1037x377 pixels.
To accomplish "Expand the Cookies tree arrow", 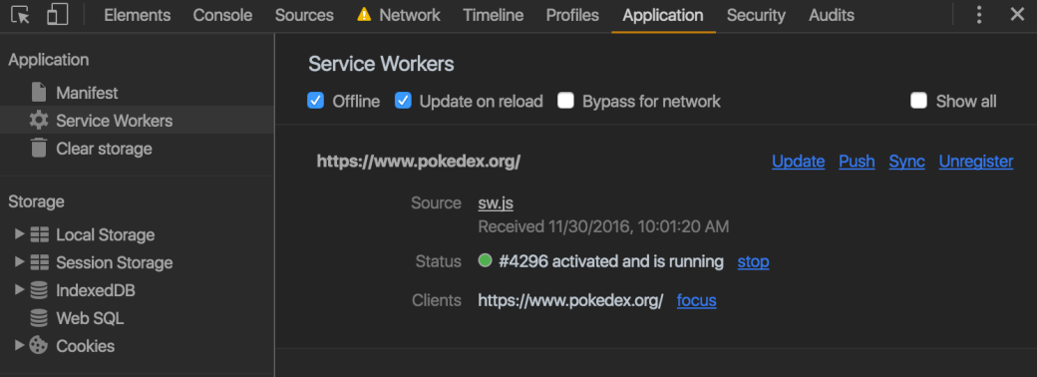I will click(19, 345).
